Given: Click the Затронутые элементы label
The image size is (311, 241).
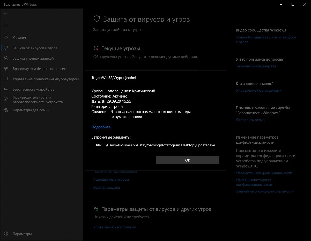Looking at the screenshot, I should point(111,137).
